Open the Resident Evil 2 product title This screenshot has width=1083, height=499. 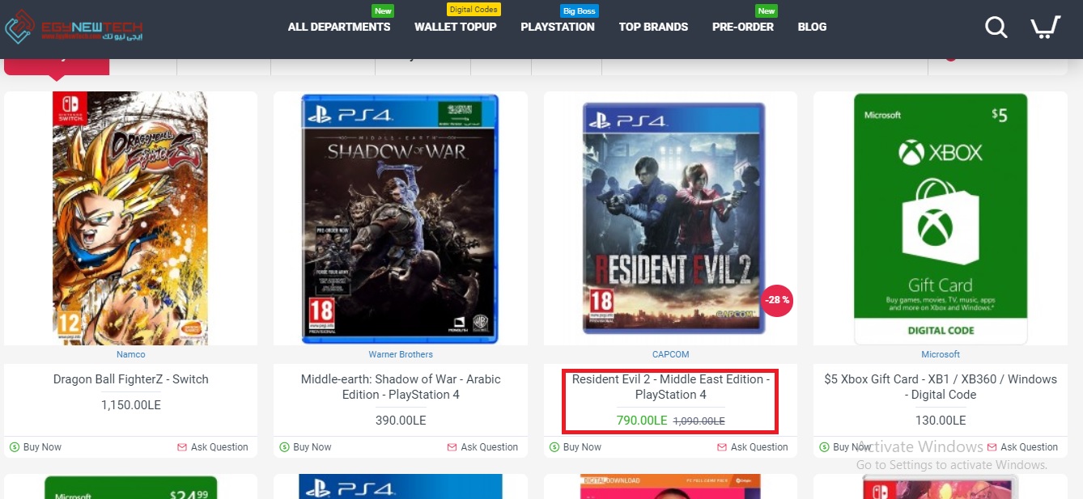(670, 387)
